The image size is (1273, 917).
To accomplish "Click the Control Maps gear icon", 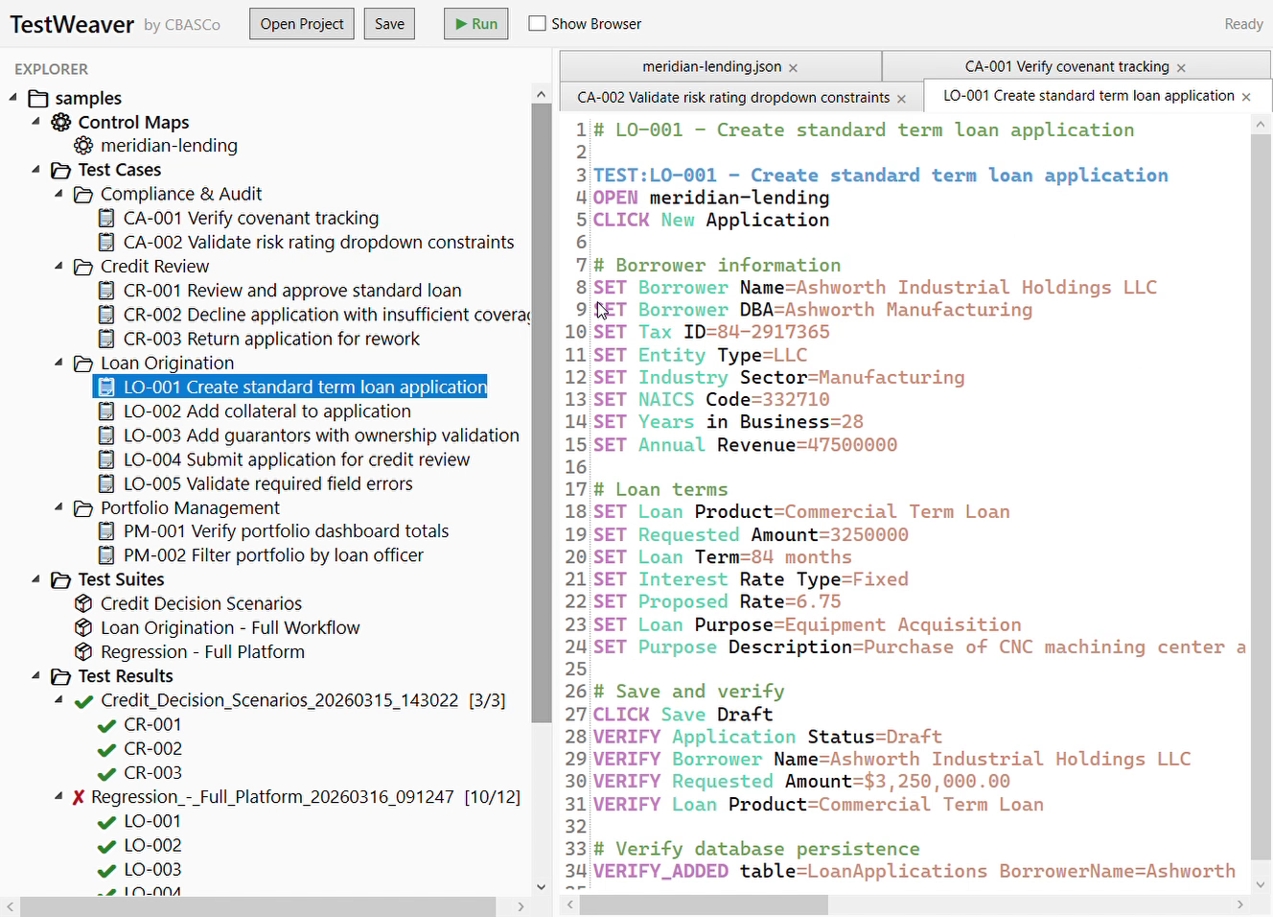I will (60, 122).
